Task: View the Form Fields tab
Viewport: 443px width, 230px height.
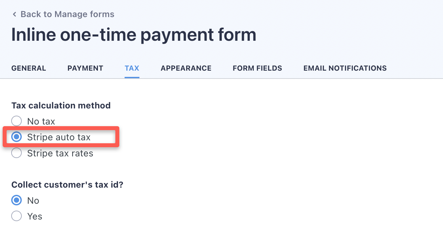Action: pos(257,68)
